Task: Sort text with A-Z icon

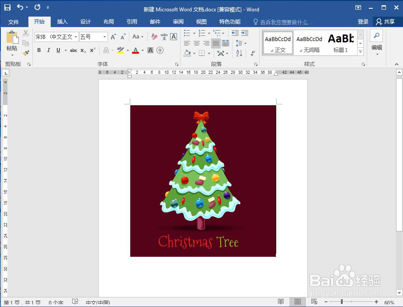Action: [x=239, y=53]
